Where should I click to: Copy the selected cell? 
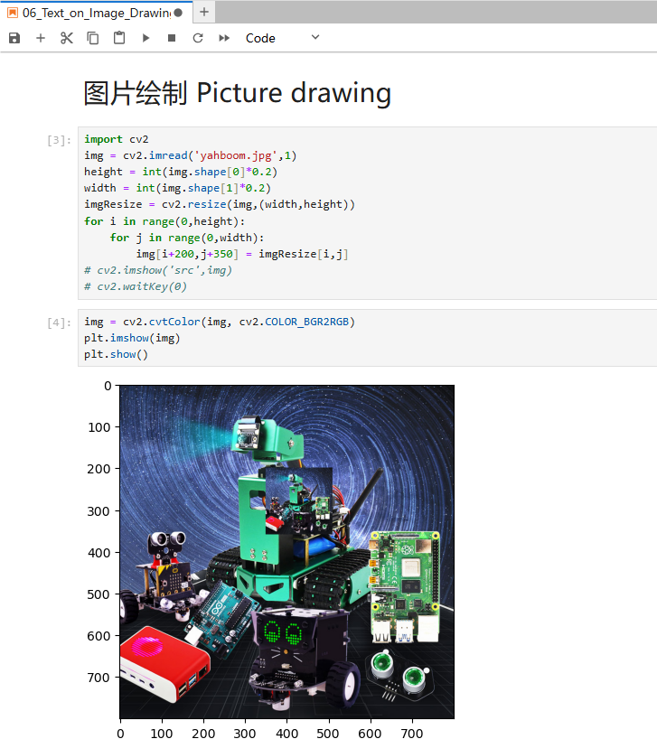[93, 38]
